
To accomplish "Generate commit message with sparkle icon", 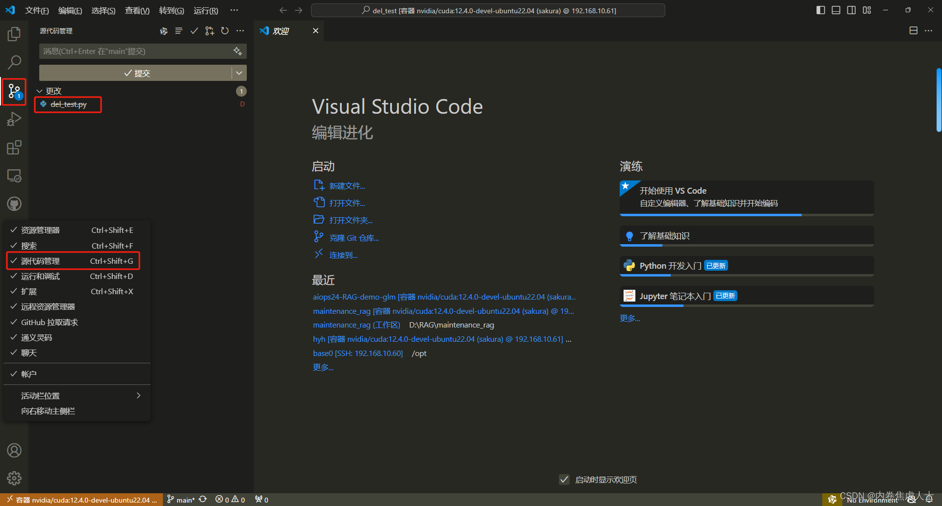I will [x=237, y=51].
